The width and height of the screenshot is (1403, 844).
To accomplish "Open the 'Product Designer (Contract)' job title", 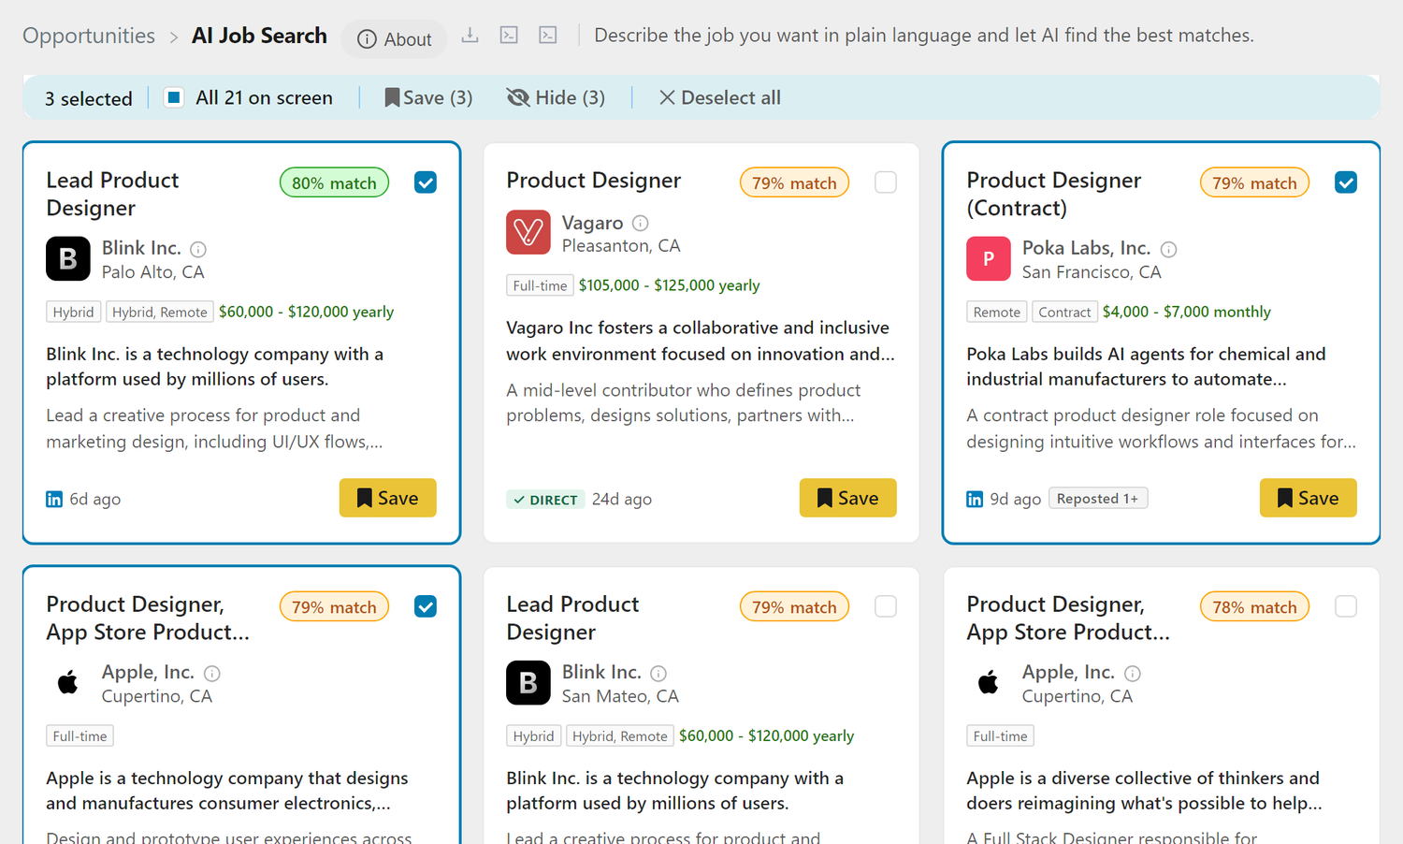I will (1054, 194).
